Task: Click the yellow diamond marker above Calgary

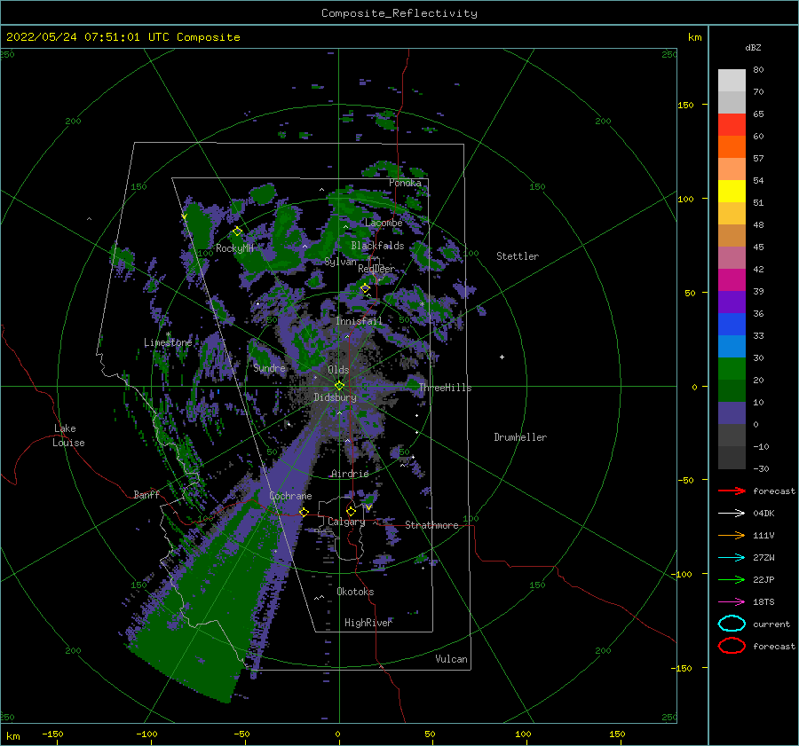Action: point(351,511)
